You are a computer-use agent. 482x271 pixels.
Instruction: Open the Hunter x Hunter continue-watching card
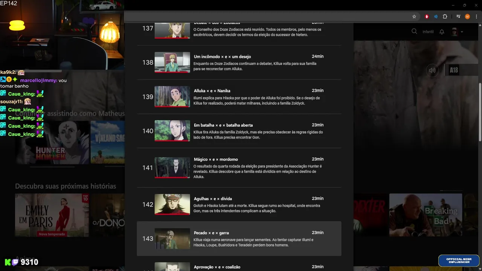53,142
